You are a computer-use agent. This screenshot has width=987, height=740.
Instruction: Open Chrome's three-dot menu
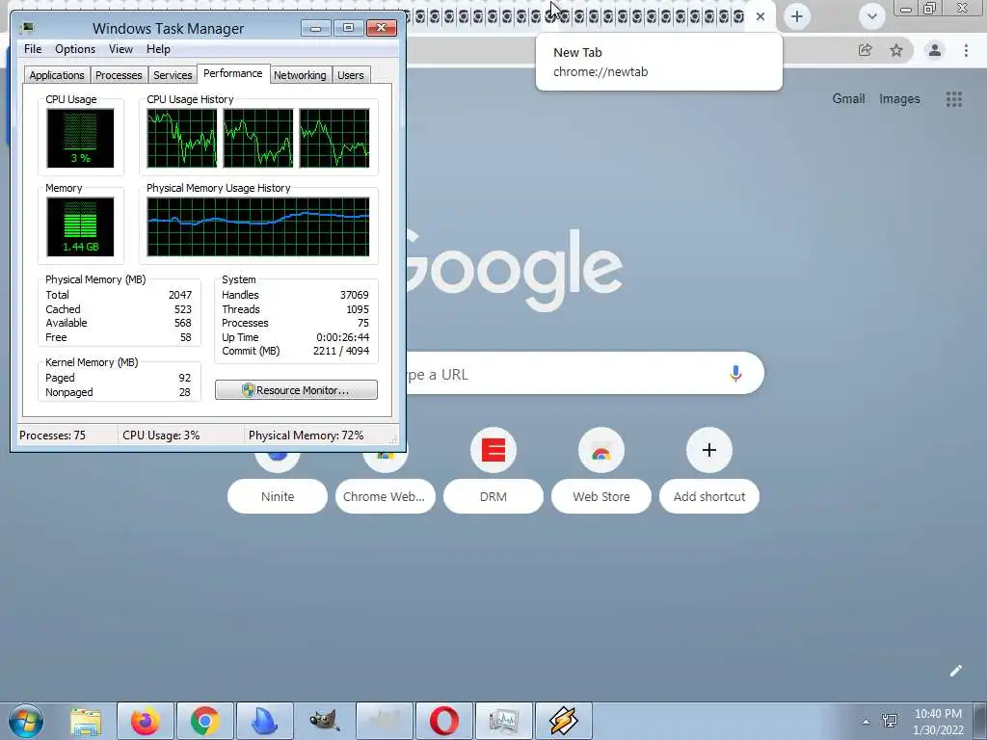(x=966, y=50)
